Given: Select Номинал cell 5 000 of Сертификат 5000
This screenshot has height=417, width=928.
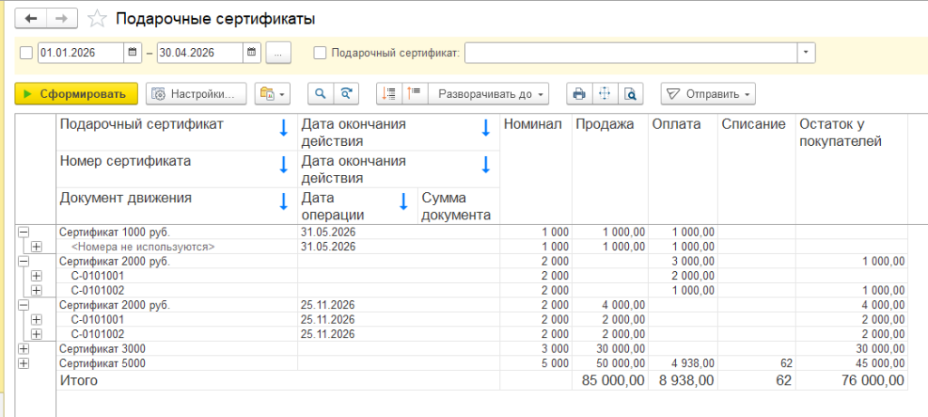Looking at the screenshot, I should (536, 364).
